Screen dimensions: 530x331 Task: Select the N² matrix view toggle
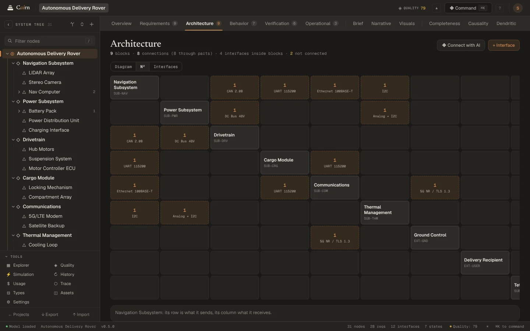142,67
